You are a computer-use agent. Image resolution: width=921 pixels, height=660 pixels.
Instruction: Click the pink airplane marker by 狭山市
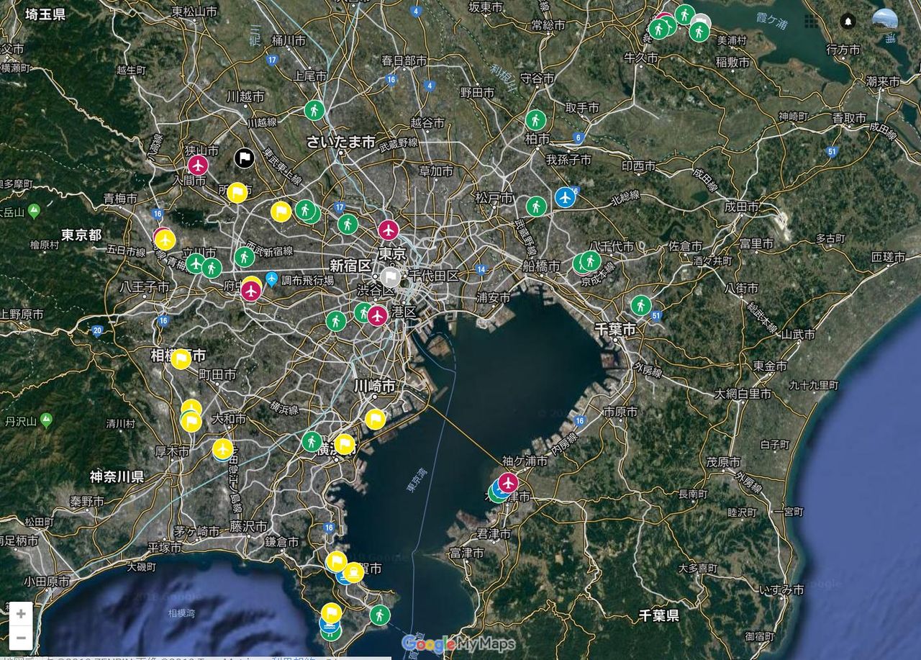pyautogui.click(x=198, y=166)
